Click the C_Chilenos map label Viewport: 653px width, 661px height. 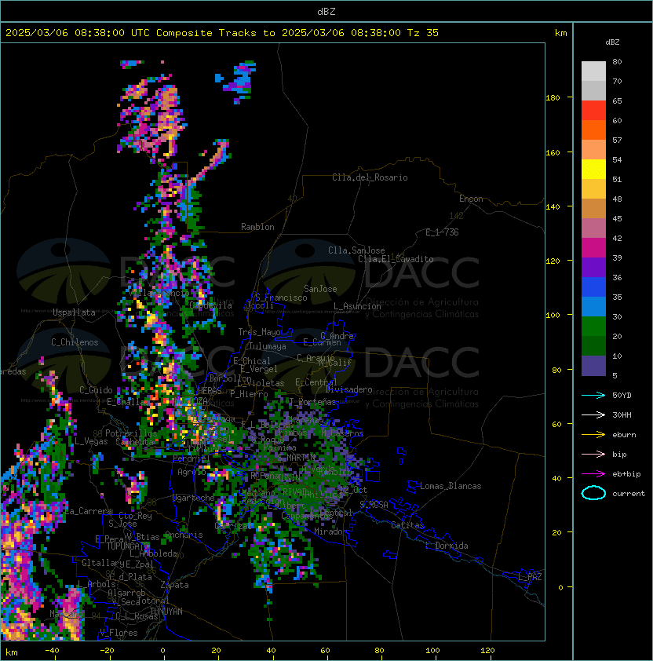[x=75, y=342]
